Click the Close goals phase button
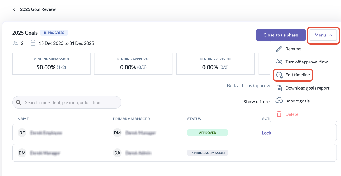The height and width of the screenshot is (176, 341). 281,35
